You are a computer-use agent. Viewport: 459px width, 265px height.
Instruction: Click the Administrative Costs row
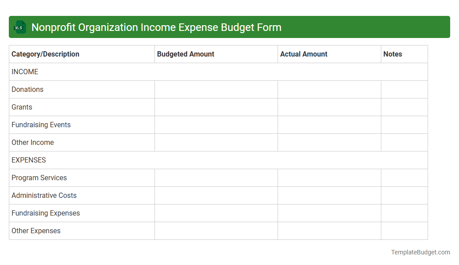pyautogui.click(x=44, y=195)
